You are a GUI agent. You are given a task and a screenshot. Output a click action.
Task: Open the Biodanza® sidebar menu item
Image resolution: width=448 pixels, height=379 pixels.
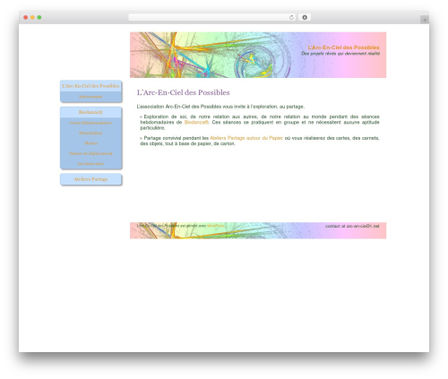(90, 112)
